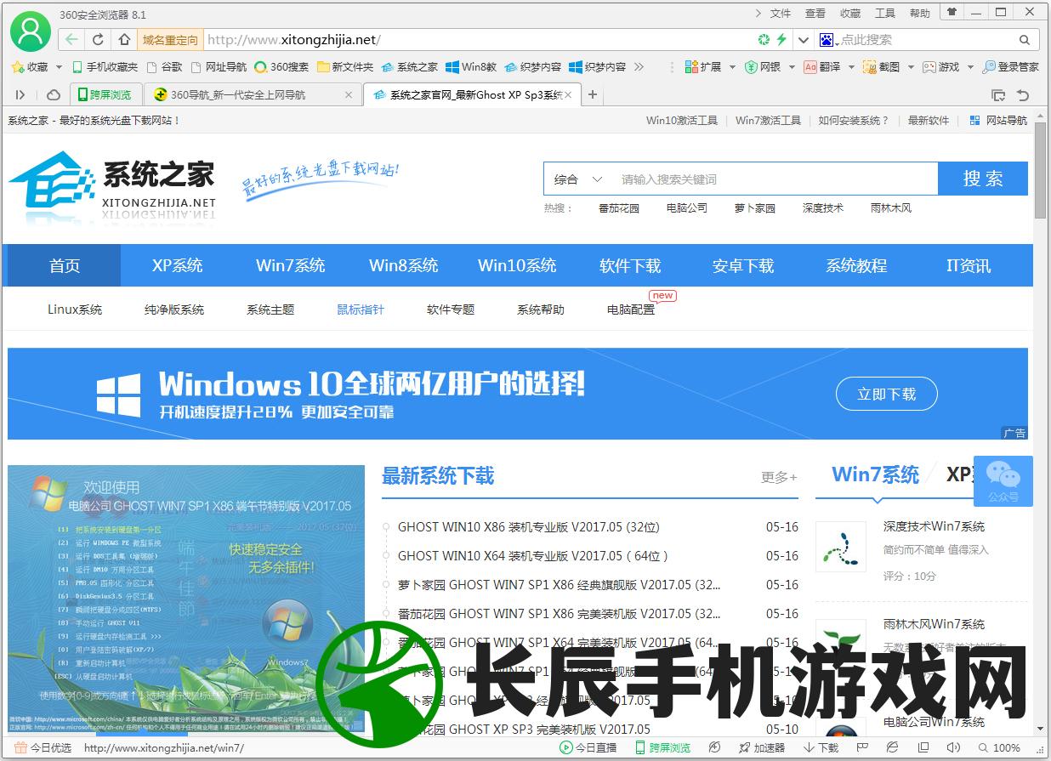Image resolution: width=1051 pixels, height=761 pixels.
Task: Select the 软件下载 navigation item
Action: click(x=630, y=265)
